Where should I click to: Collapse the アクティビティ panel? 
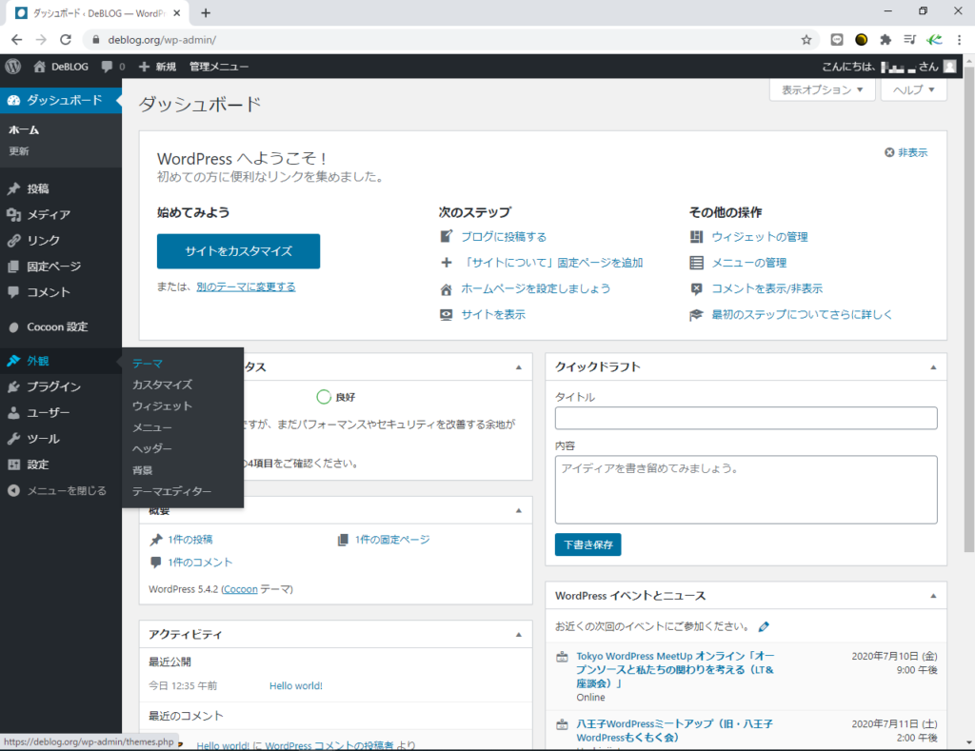[x=519, y=635]
